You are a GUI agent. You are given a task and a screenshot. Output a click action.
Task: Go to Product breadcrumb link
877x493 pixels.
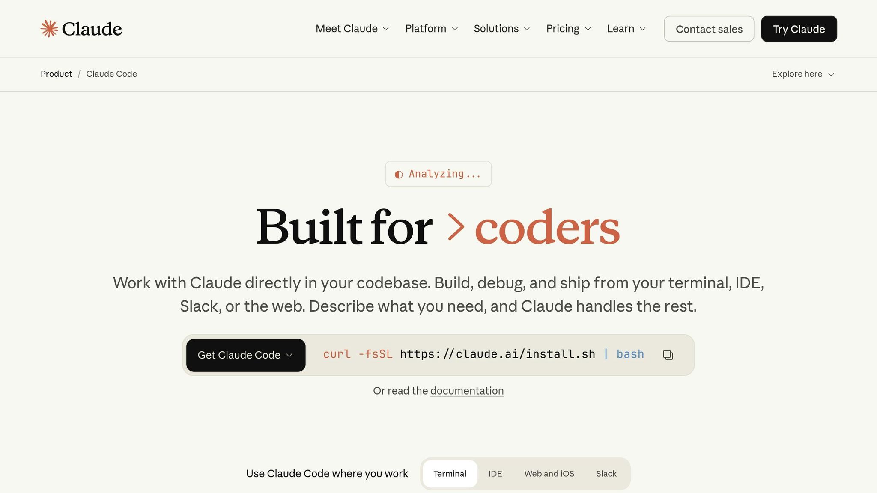[x=56, y=74]
